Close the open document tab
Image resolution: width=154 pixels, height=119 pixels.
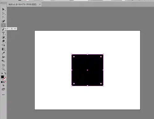tap(40, 4)
